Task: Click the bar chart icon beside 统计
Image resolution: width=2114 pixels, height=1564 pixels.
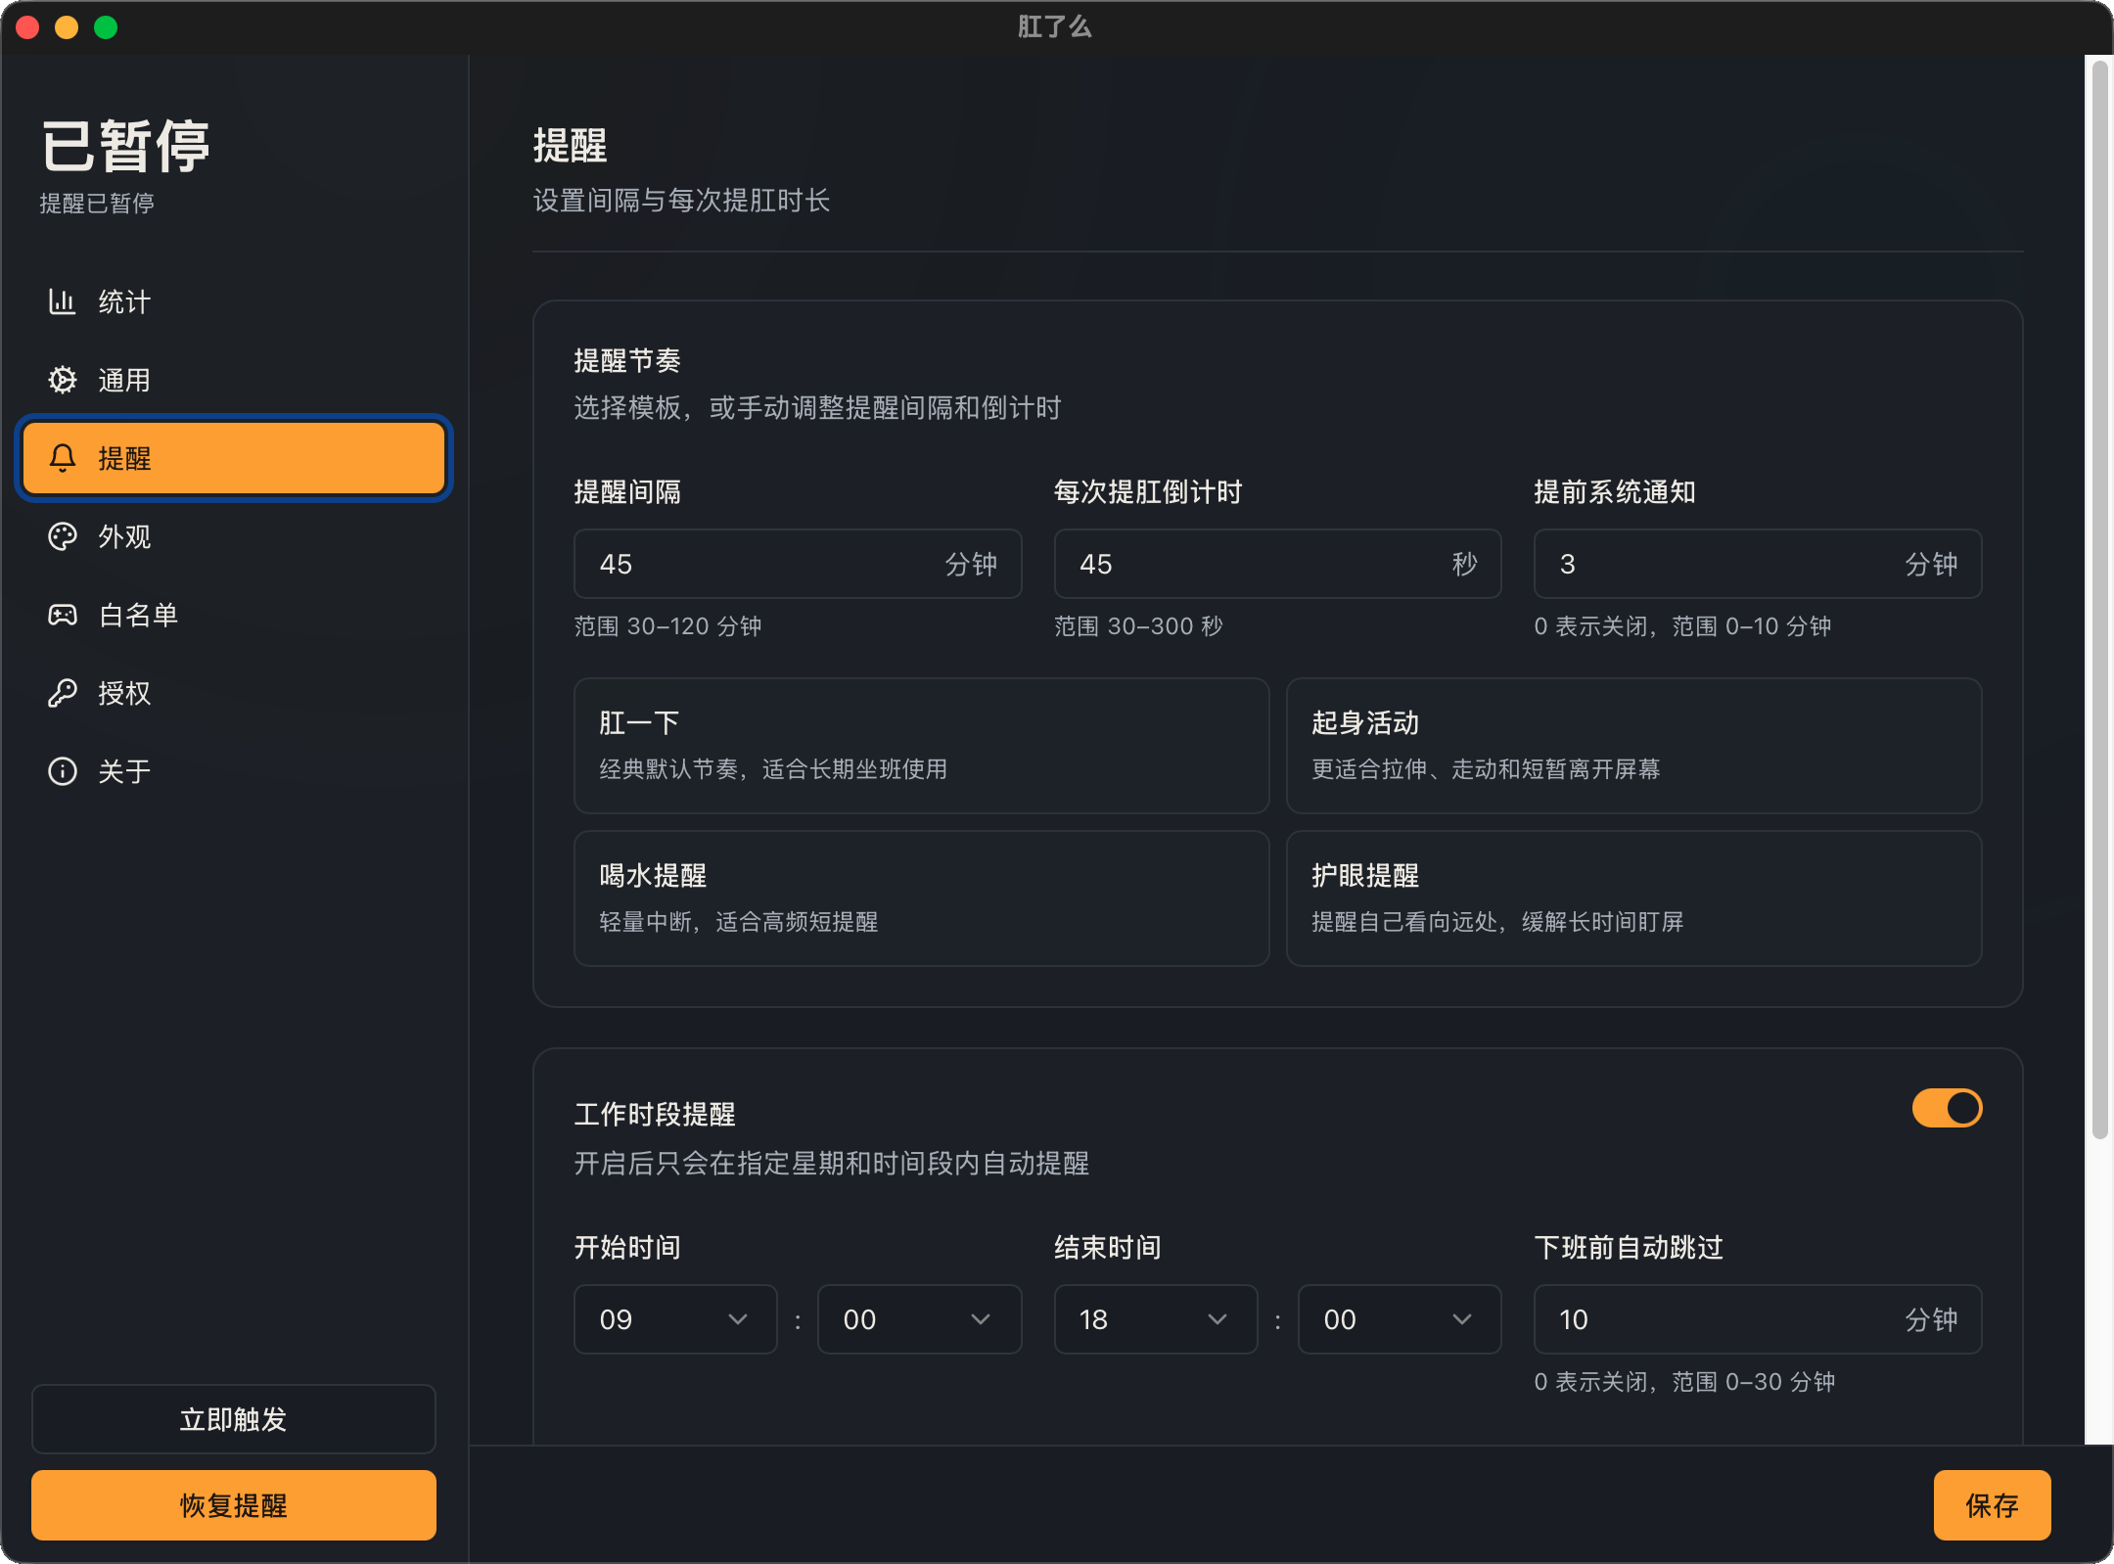Action: point(63,301)
